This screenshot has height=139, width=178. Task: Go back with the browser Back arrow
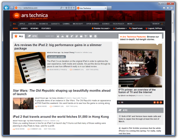click(x=6, y=8)
